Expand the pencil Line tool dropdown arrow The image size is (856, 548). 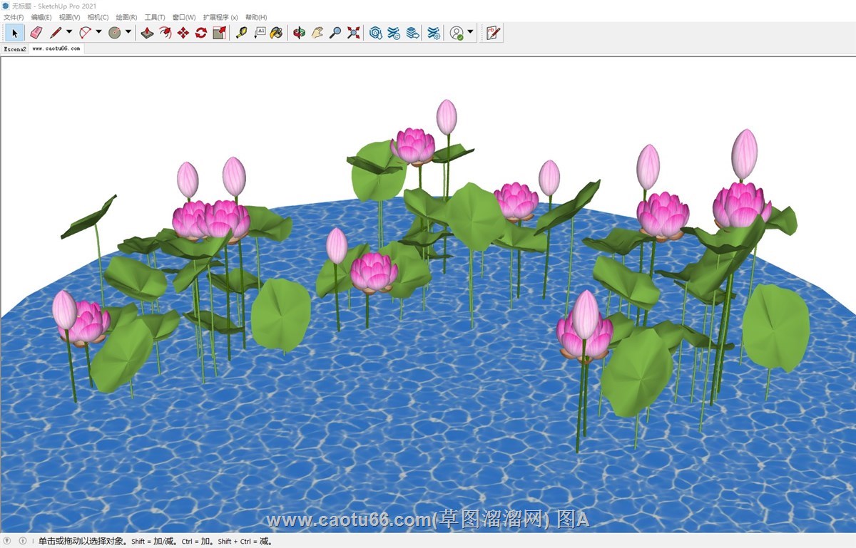click(x=69, y=32)
